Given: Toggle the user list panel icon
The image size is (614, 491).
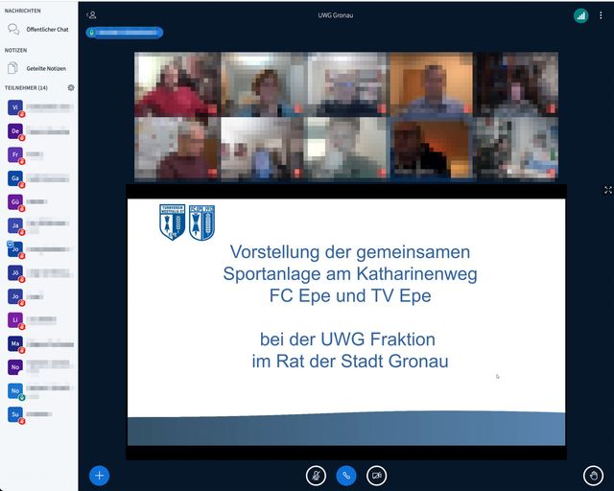Looking at the screenshot, I should tap(91, 15).
